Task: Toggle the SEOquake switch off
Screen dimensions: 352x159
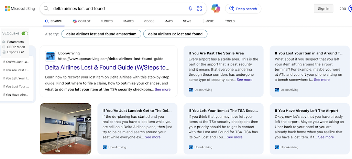Action: click(x=25, y=33)
